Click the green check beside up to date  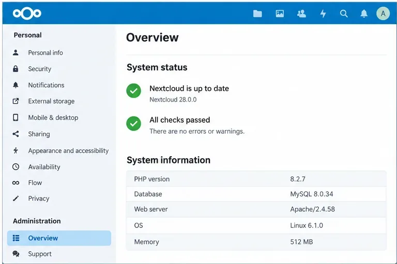(x=134, y=91)
